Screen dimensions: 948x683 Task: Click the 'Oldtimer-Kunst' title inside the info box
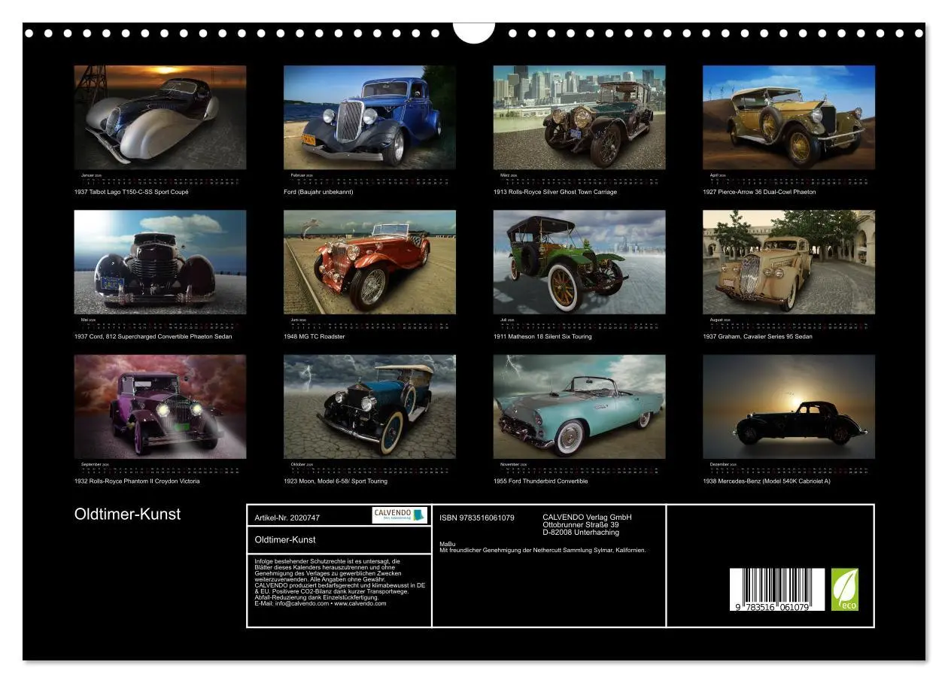tap(285, 540)
